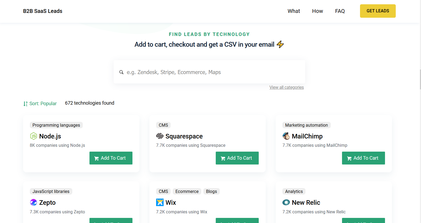Add Node.js to cart
This screenshot has height=223, width=421.
click(111, 158)
